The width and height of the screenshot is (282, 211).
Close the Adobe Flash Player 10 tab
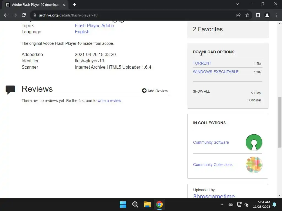[x=64, y=5]
